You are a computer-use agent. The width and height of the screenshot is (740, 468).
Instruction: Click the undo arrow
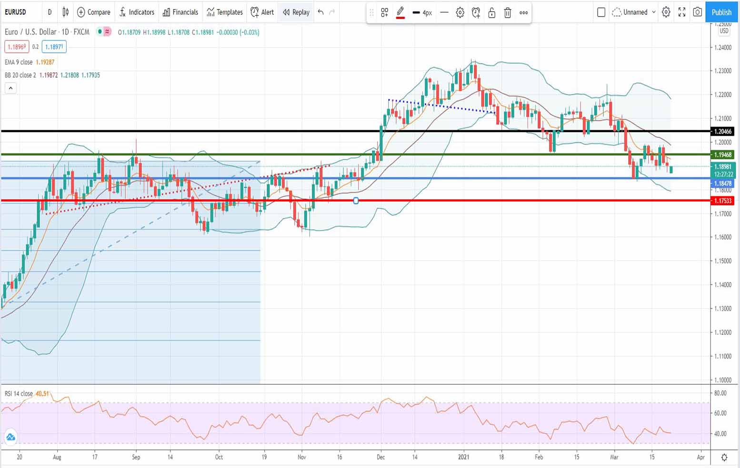click(321, 12)
